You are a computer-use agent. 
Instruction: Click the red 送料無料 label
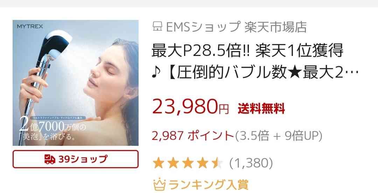261,108
